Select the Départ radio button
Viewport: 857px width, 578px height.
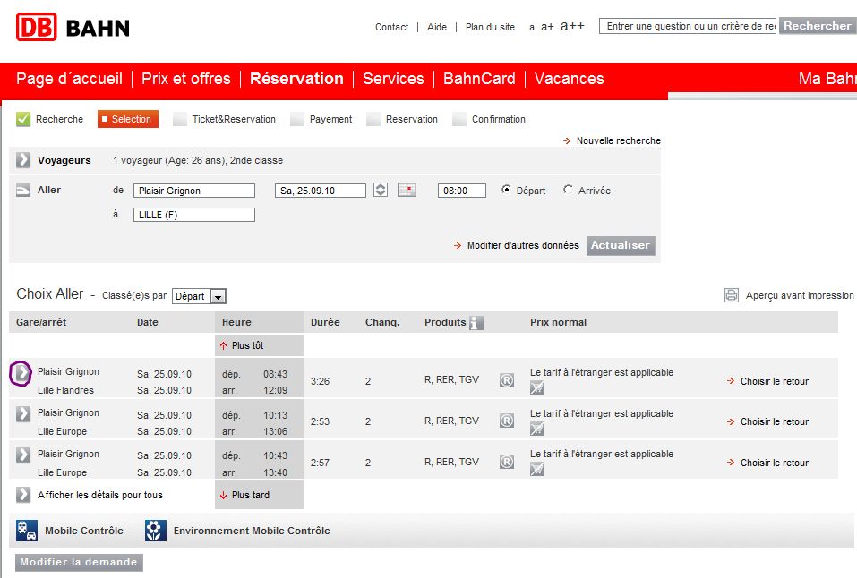pyautogui.click(x=506, y=190)
